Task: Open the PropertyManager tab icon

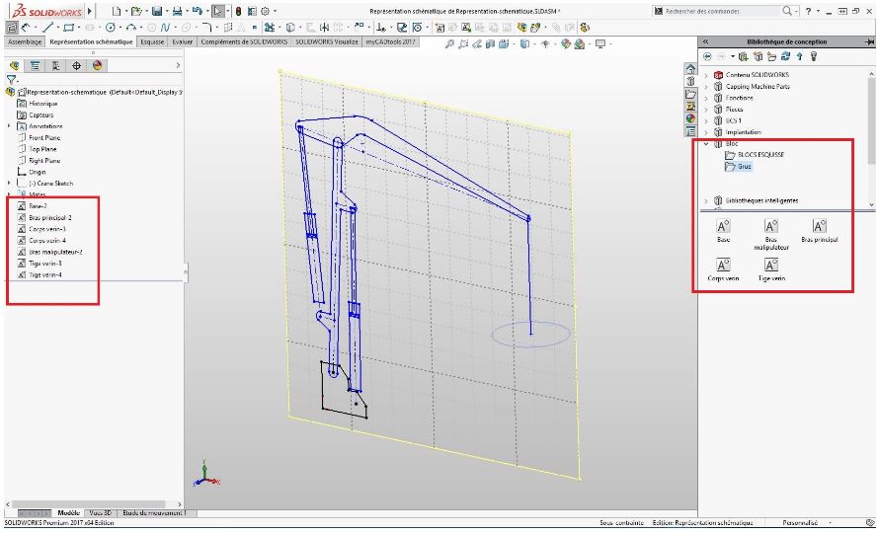Action: [35, 65]
